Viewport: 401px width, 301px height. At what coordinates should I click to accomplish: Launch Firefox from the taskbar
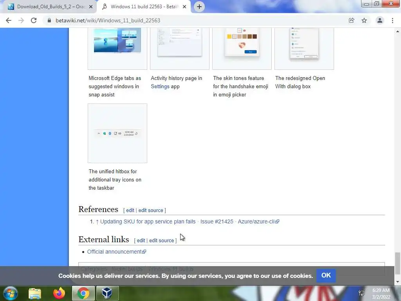[59, 293]
